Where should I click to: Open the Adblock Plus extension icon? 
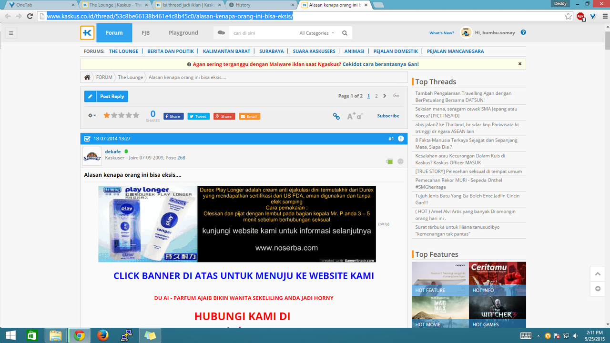pos(580,16)
